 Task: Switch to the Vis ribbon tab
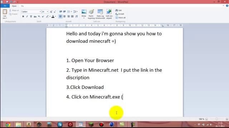click(x=22, y=6)
